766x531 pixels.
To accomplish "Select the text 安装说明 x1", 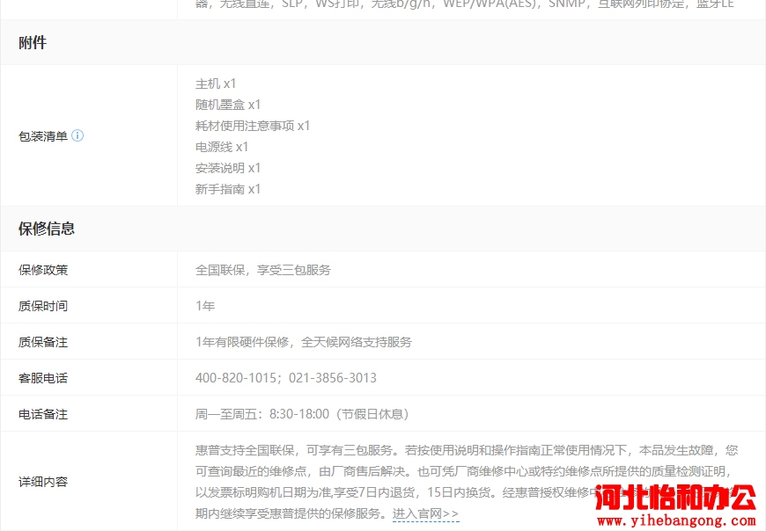I will pyautogui.click(x=228, y=168).
